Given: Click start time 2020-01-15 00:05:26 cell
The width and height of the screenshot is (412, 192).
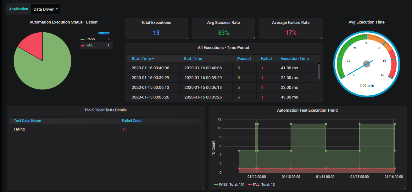Looking at the screenshot, I should tap(153, 97).
